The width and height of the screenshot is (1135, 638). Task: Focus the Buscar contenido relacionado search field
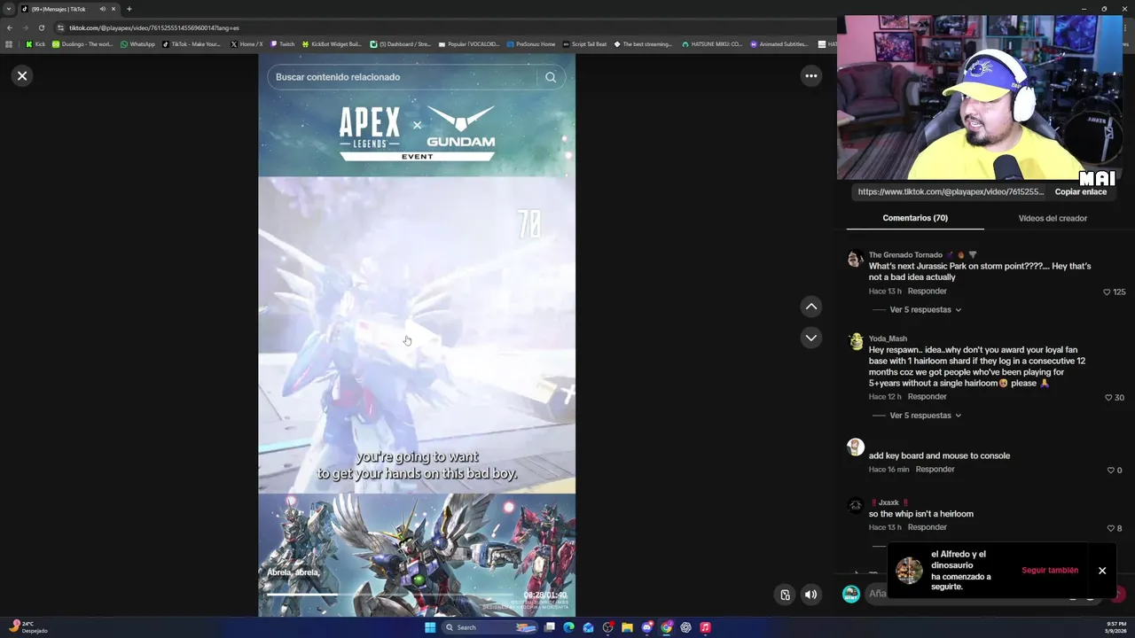click(x=403, y=77)
